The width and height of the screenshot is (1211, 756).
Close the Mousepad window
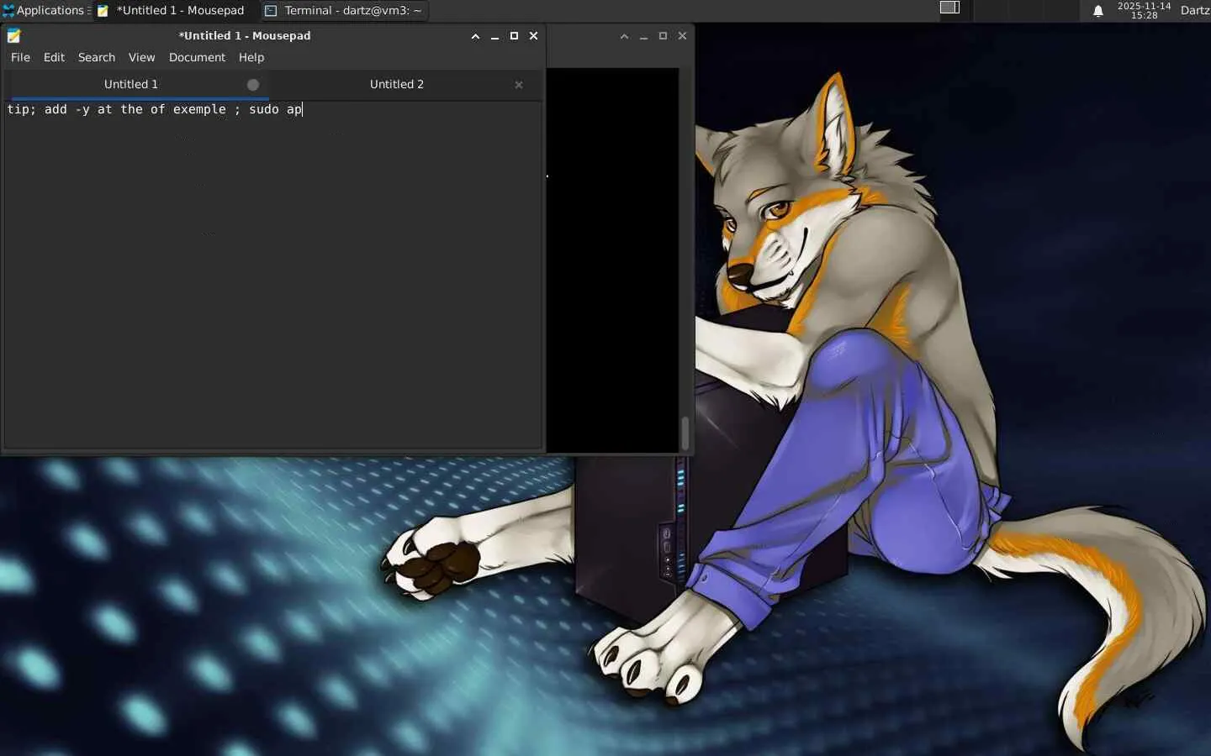coord(533,36)
